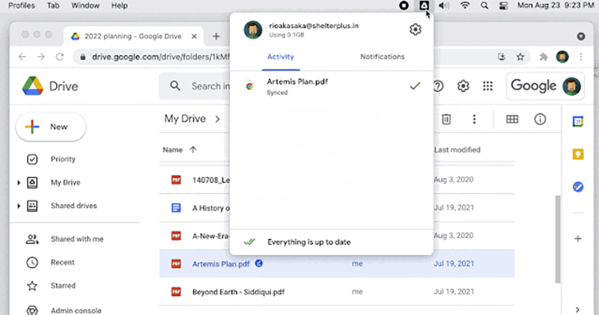Select Artemis Plan.pdf in file list
The height and width of the screenshot is (315, 599).
336,263
